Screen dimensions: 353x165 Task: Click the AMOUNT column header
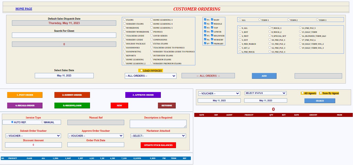[x=313, y=115]
